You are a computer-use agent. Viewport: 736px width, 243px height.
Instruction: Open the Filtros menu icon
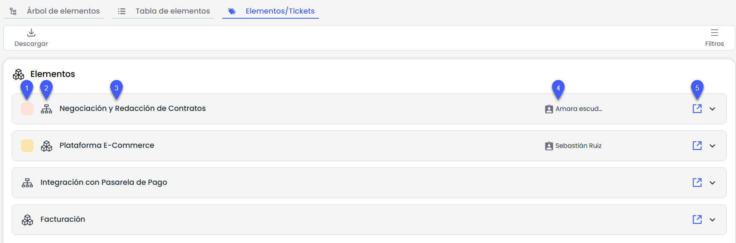click(714, 33)
